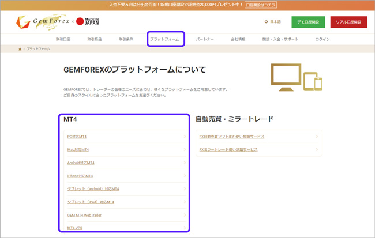Image resolution: width=375 pixels, height=238 pixels.
Task: Click the home icon in breadcrumb
Action: (20, 49)
